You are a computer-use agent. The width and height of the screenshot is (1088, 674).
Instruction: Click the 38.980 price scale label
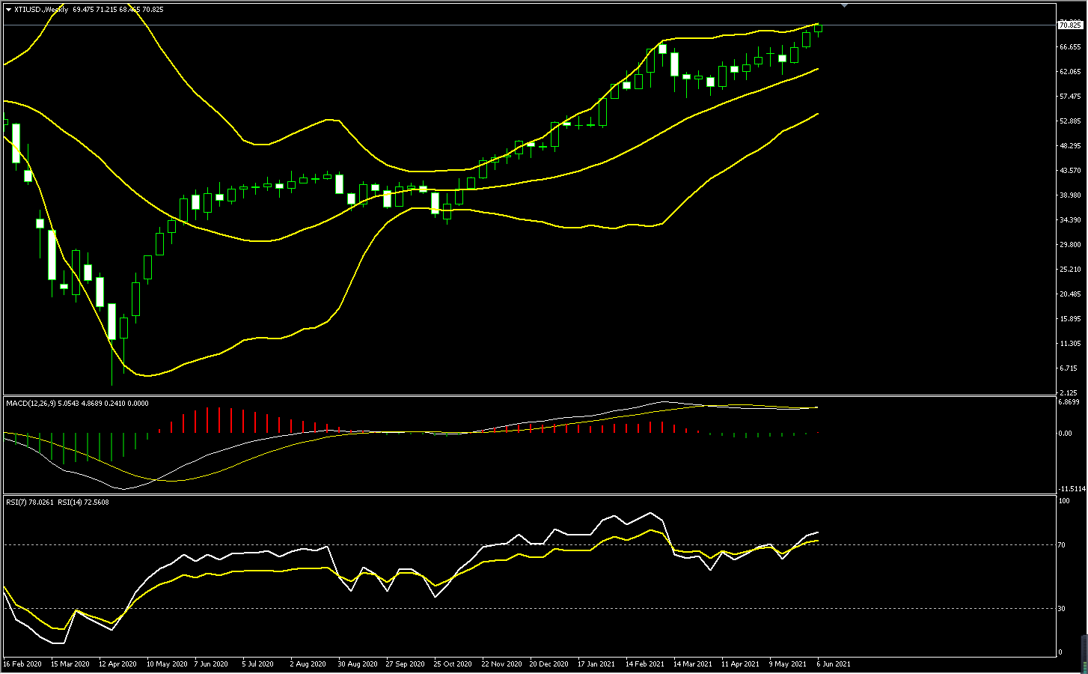coord(1070,195)
